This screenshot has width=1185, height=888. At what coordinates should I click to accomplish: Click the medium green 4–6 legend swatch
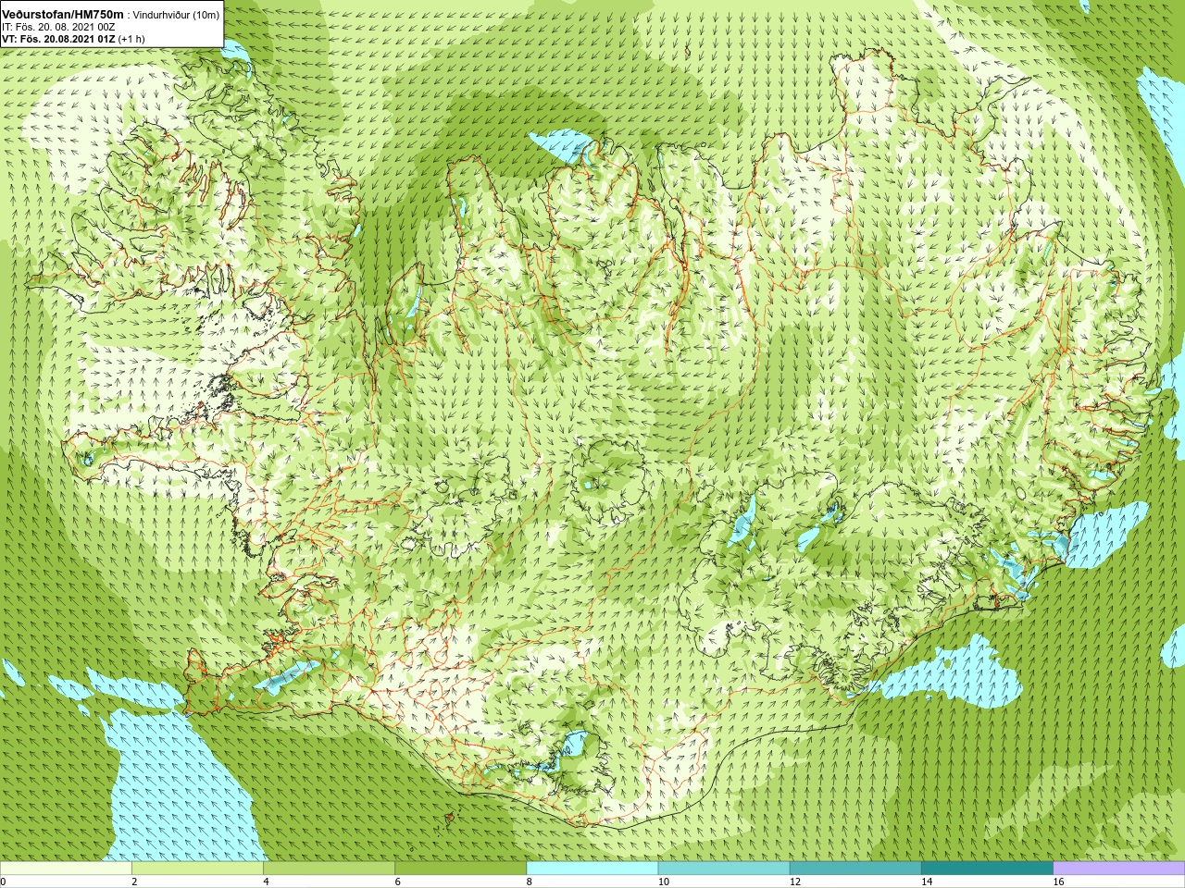[329, 869]
